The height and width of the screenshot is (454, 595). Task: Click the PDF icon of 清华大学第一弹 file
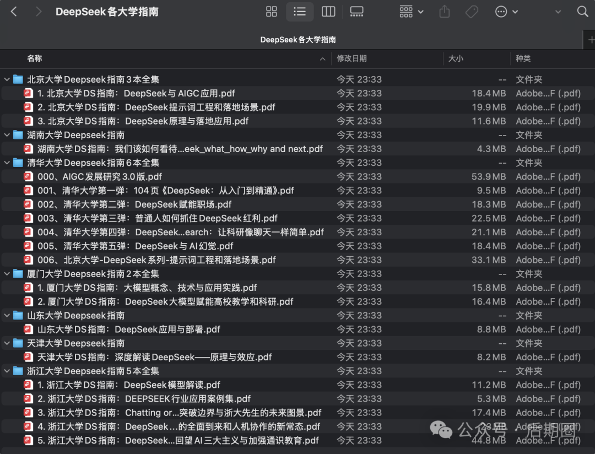(28, 190)
